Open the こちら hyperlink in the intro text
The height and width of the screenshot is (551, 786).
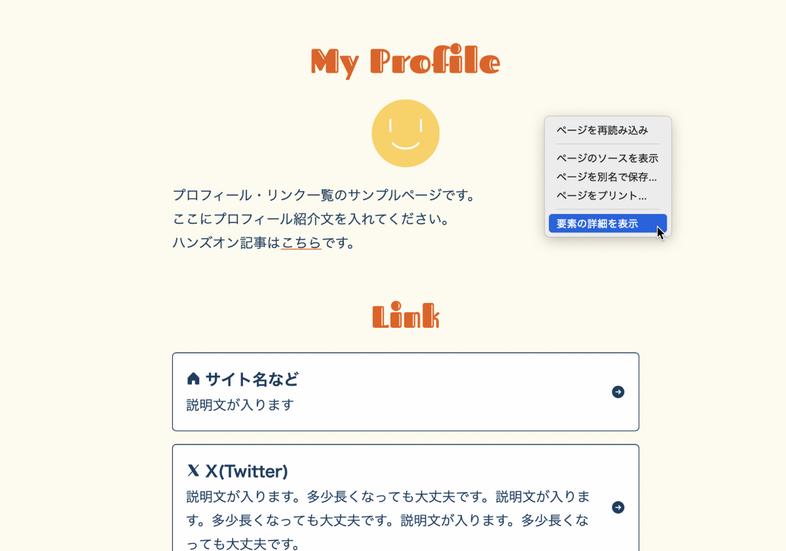tap(301, 243)
